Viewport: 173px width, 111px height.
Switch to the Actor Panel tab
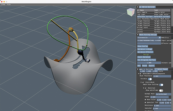pyautogui.click(x=161, y=69)
